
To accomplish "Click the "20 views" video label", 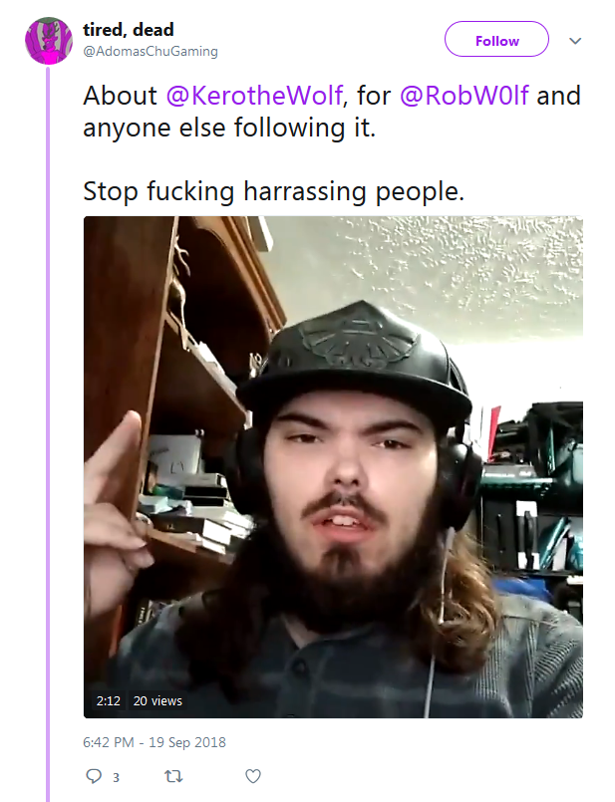I will 157,700.
